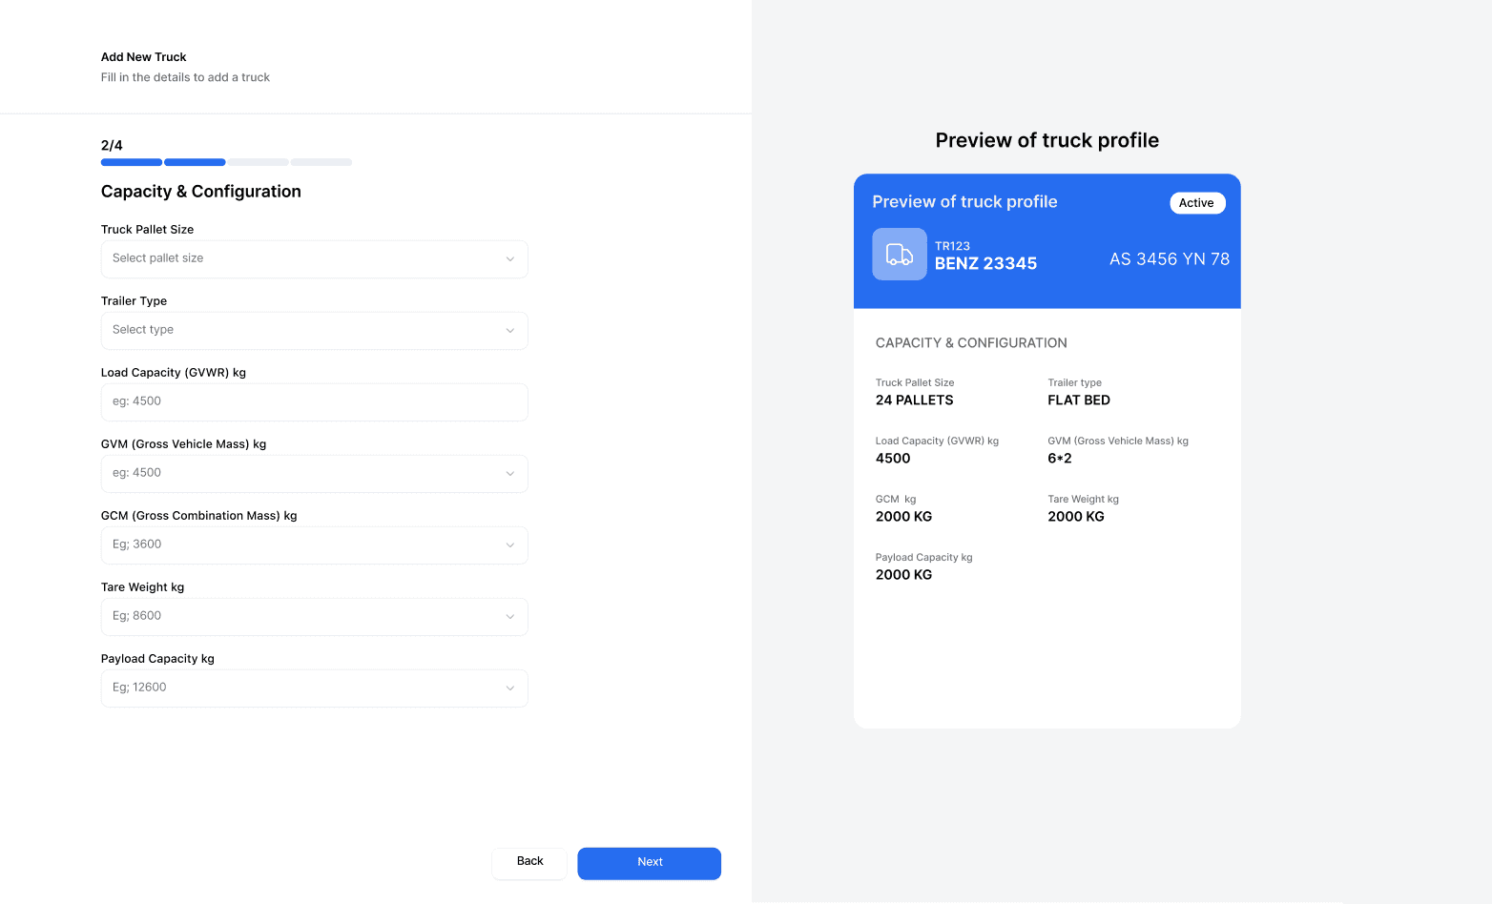Open the Payload Capacity kg dropdown

315,688
